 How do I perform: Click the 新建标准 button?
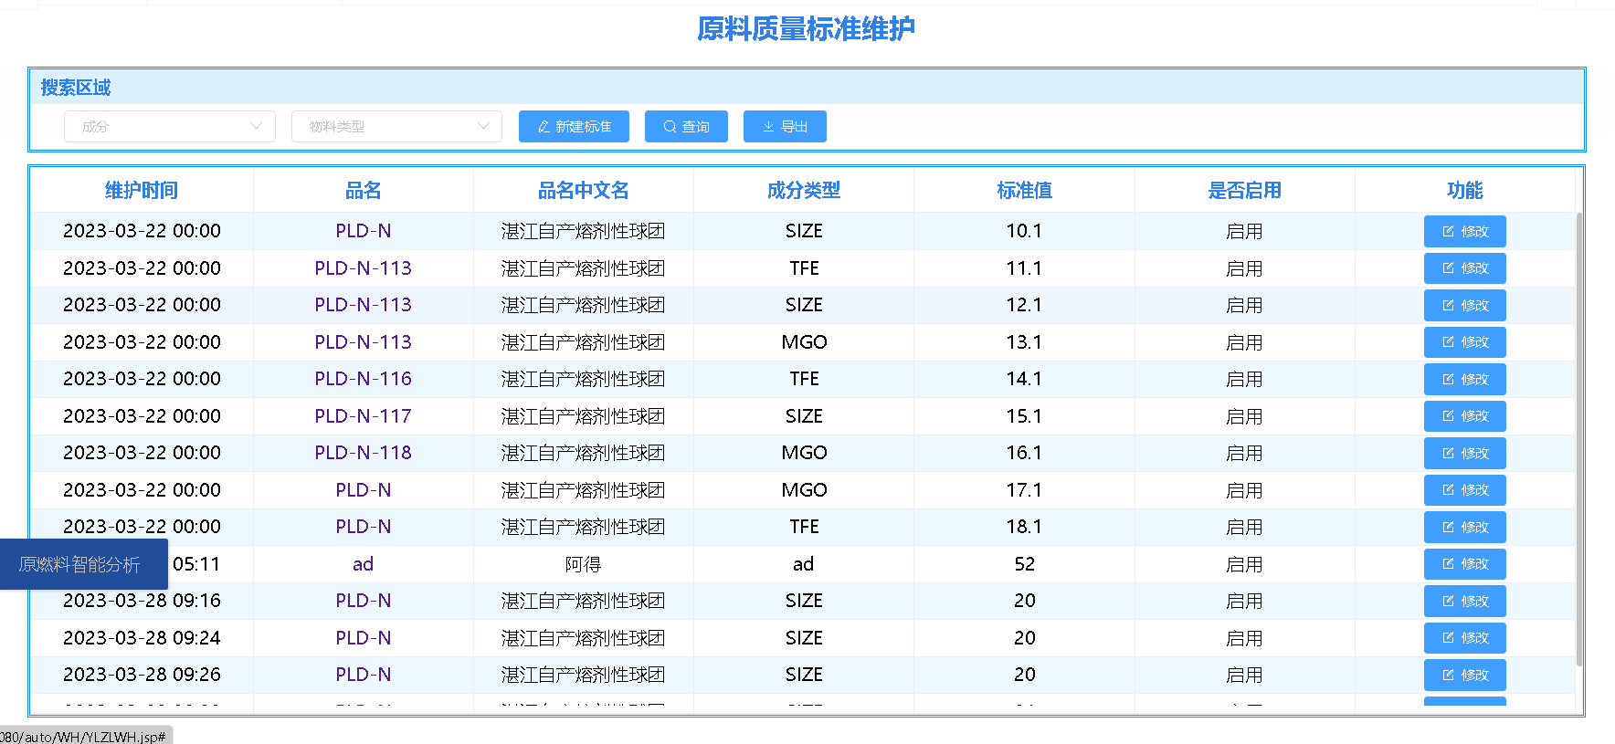pyautogui.click(x=574, y=127)
